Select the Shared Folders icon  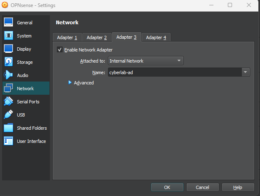(x=9, y=128)
